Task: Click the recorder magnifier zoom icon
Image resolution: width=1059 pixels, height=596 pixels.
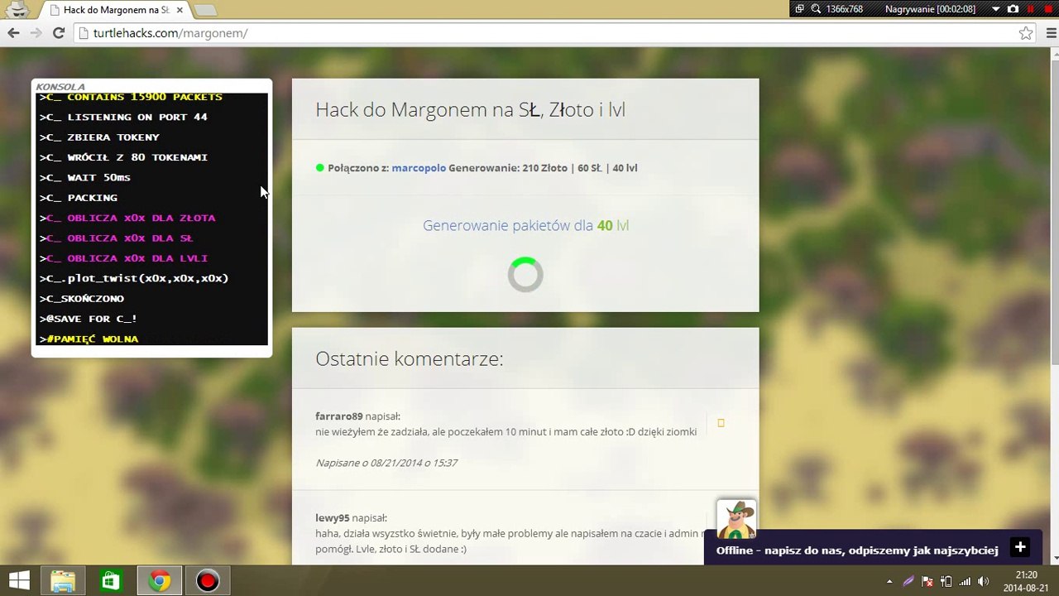Action: [816, 9]
